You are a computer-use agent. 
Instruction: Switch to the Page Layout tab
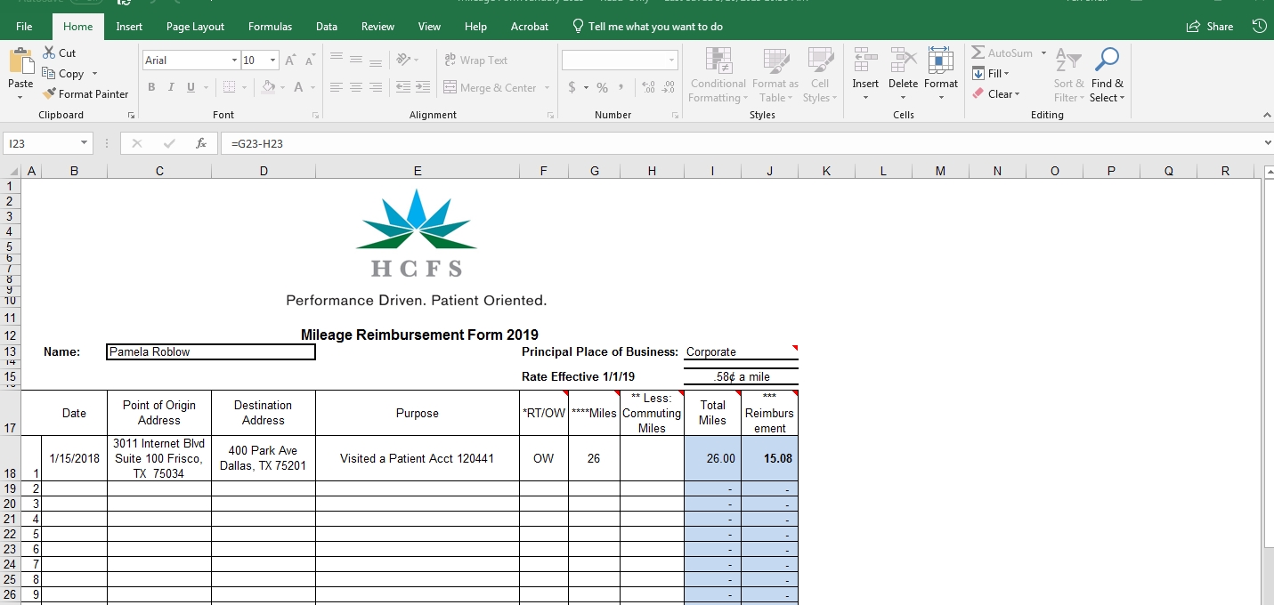pos(195,27)
